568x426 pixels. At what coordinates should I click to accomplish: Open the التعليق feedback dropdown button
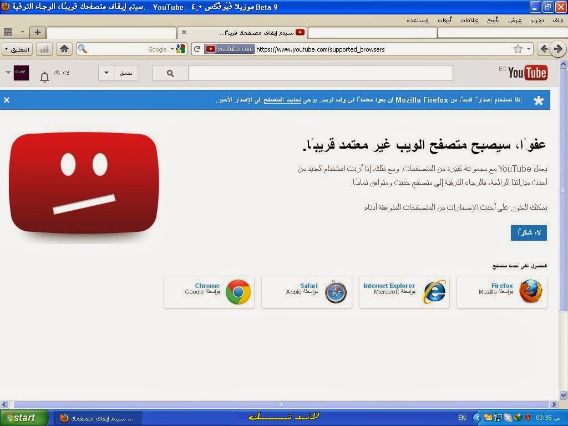click(x=17, y=49)
